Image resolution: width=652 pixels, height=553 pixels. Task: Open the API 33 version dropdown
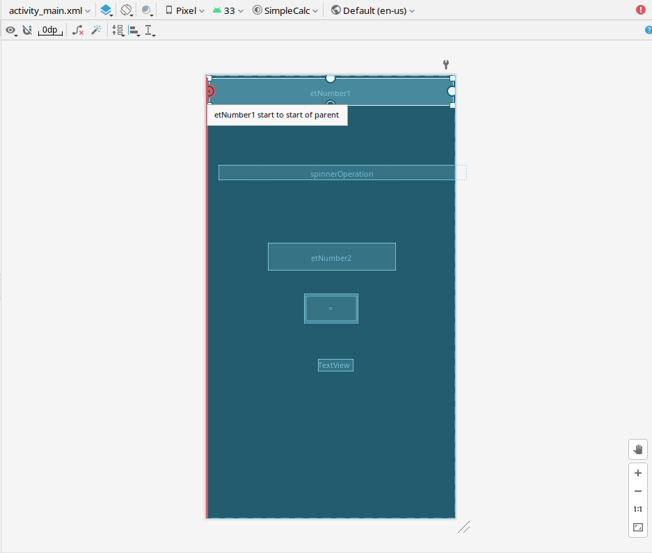pos(228,10)
